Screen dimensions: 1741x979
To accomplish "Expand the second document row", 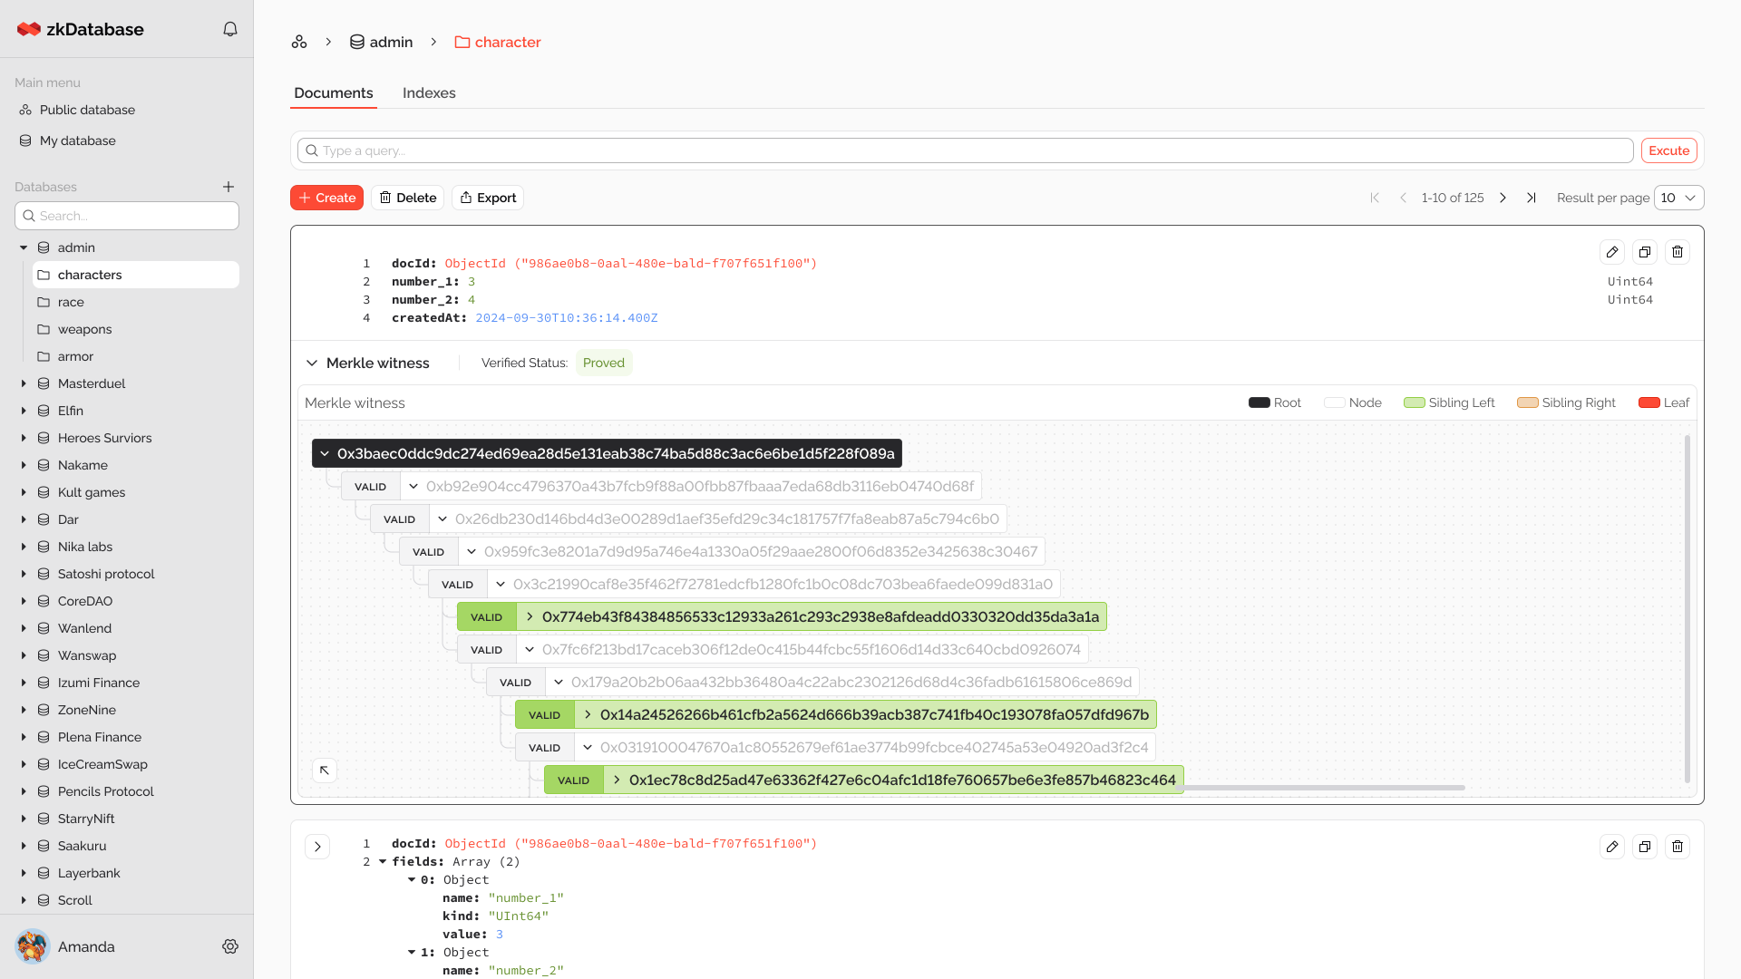I will (x=317, y=847).
